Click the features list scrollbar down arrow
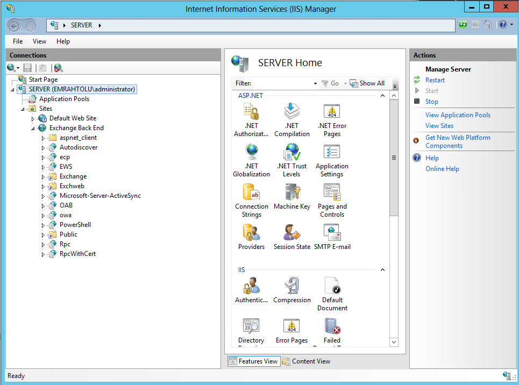The width and height of the screenshot is (519, 385). pos(394,343)
